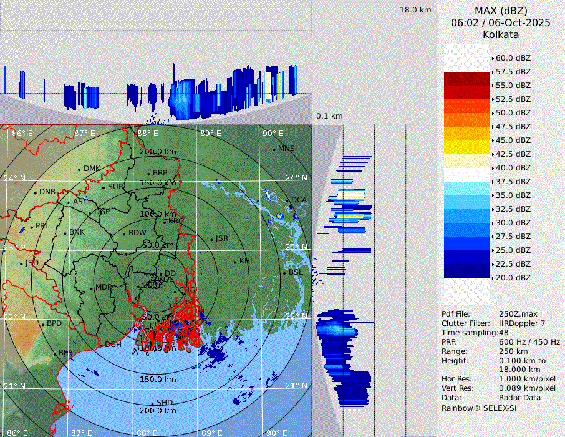Click the 18.0 km height label
Viewport: 565px width, 437px height.
point(415,10)
